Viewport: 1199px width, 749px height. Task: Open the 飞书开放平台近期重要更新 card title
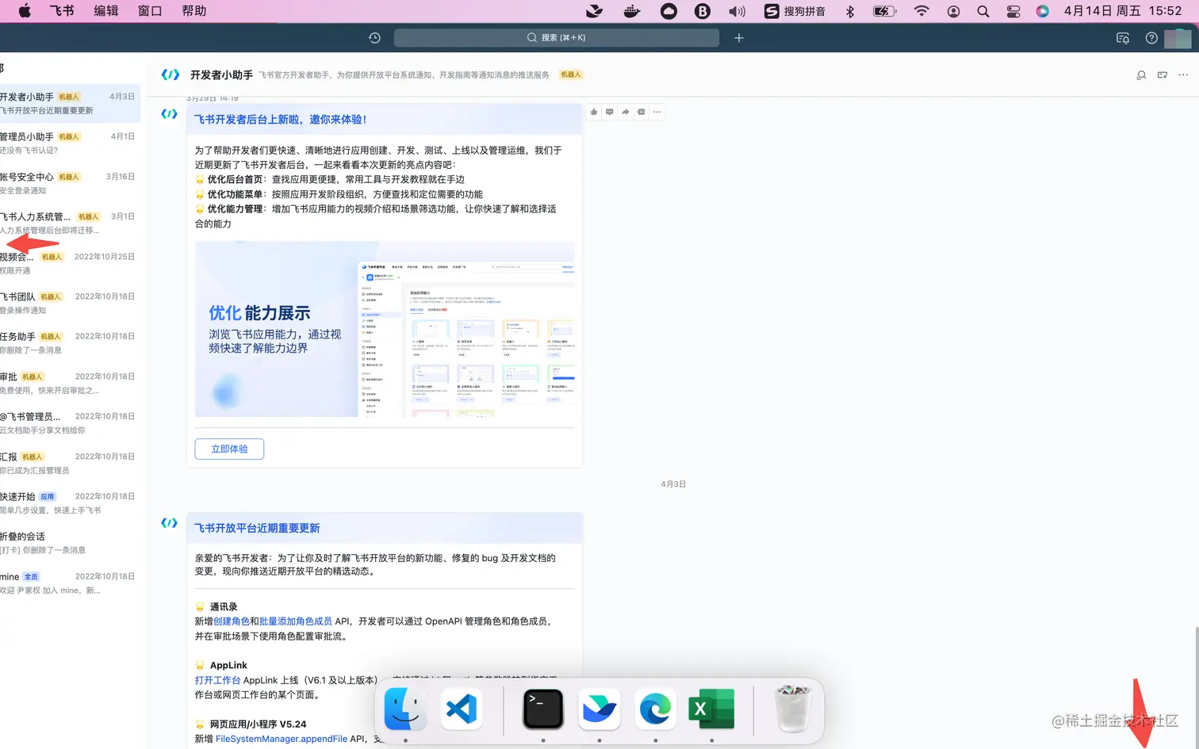click(258, 529)
